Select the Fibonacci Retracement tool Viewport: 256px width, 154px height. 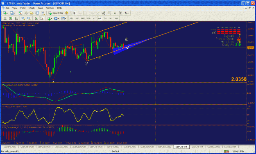coord(109,13)
